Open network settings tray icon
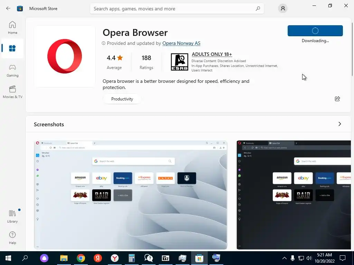Screen dimensions: 354x265 point(301,258)
